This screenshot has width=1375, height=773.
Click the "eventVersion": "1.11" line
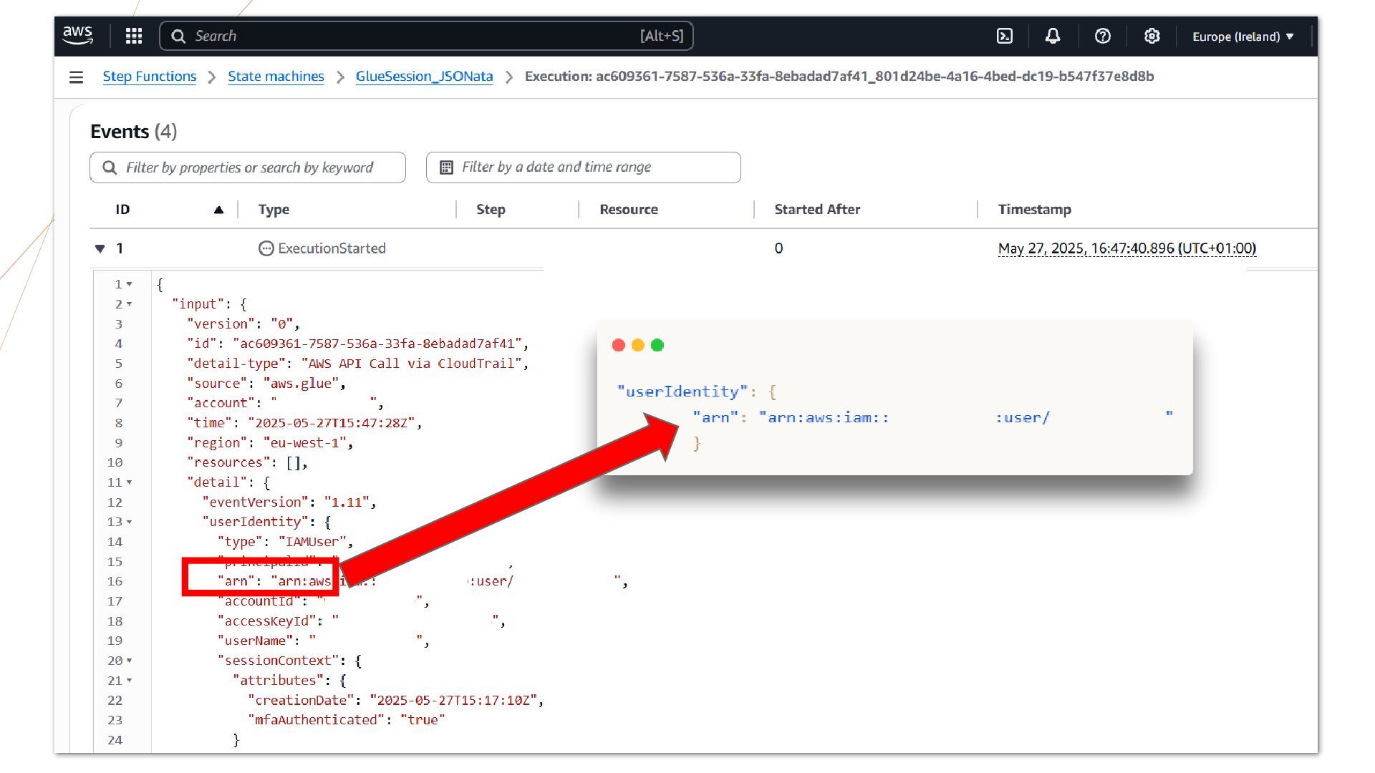pyautogui.click(x=289, y=502)
